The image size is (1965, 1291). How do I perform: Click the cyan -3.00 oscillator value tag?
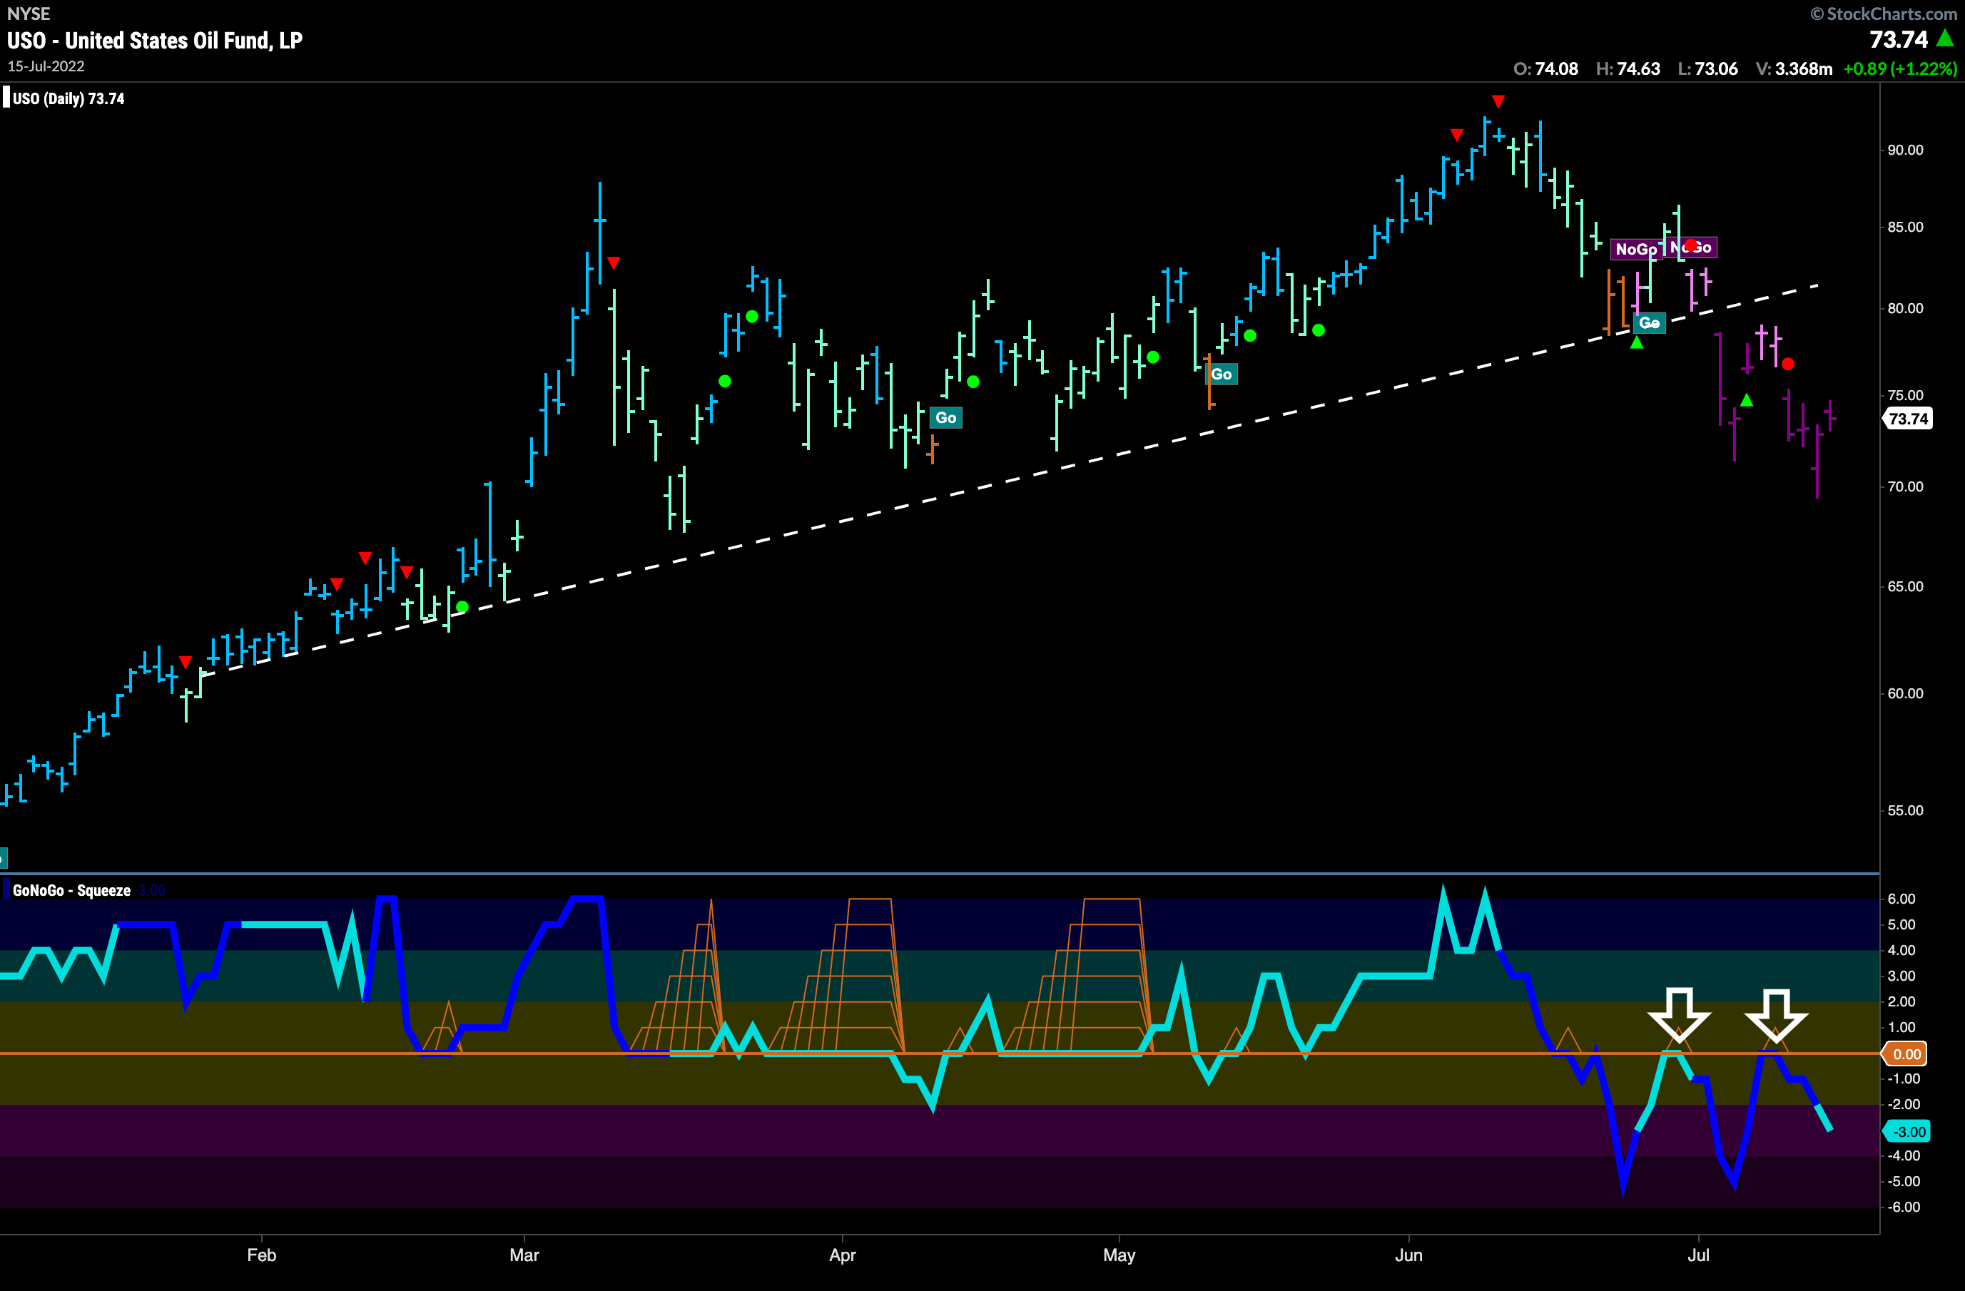click(1908, 1132)
